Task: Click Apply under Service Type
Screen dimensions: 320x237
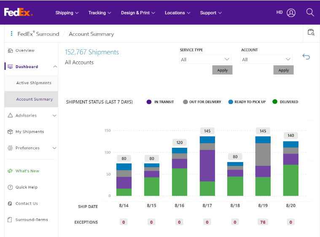Action: pyautogui.click(x=222, y=70)
